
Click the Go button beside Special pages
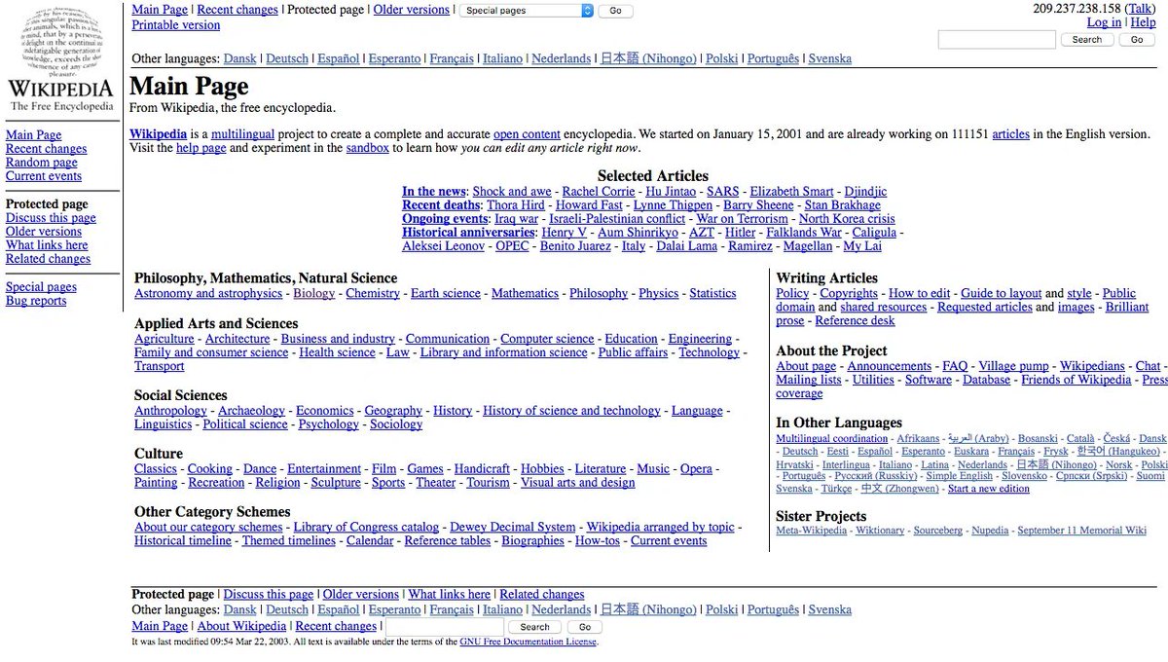pyautogui.click(x=615, y=11)
